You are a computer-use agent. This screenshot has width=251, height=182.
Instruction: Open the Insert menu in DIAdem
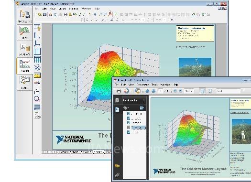pos(62,9)
